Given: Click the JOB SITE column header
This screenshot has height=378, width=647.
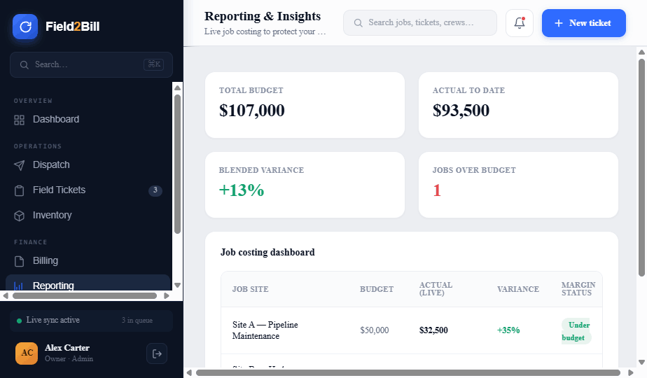Looking at the screenshot, I should coord(251,289).
